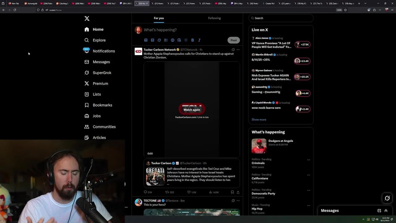Open more options for Democratic Party trend
This screenshot has height=223, width=396.
308,190
